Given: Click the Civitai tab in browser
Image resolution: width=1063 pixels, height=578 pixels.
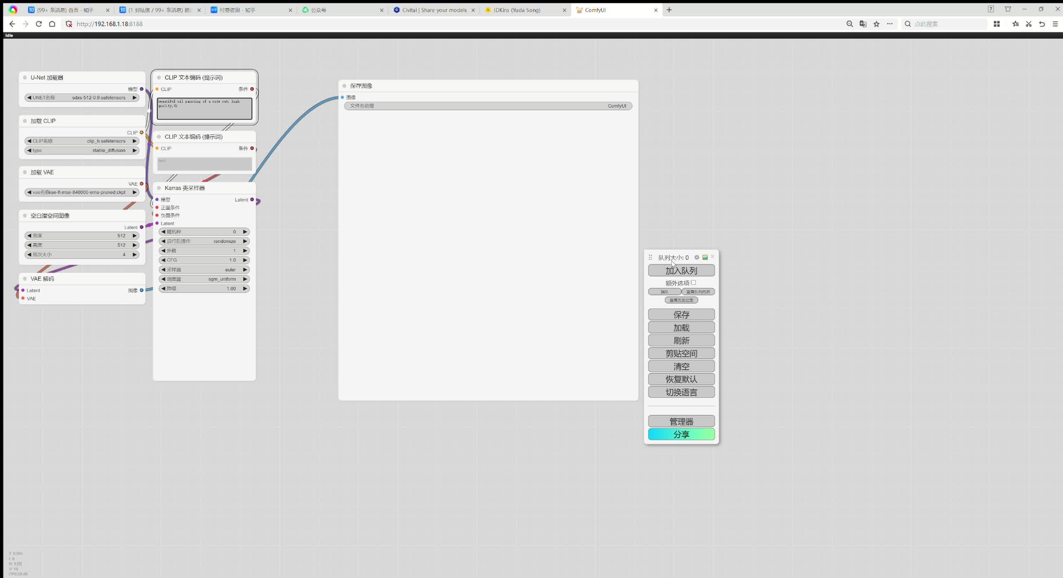Looking at the screenshot, I should [434, 10].
